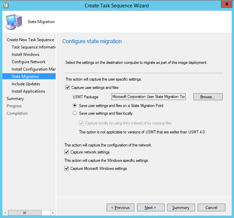Toggle the Capture network settings checkbox
234x218 pixels.
pos(67,152)
